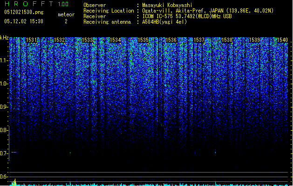293x186 pixels.
Task: Click the Ogata-vill. Akita-Pref. JAPAN location text
Action: pos(208,11)
